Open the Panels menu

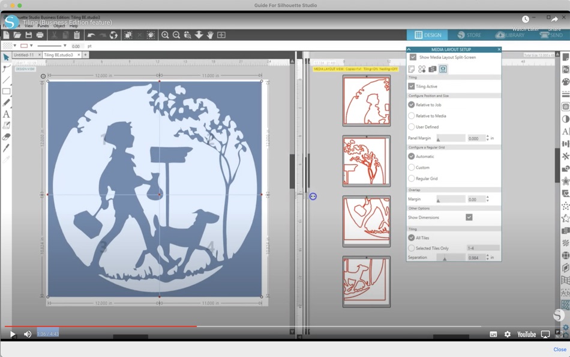(41, 26)
